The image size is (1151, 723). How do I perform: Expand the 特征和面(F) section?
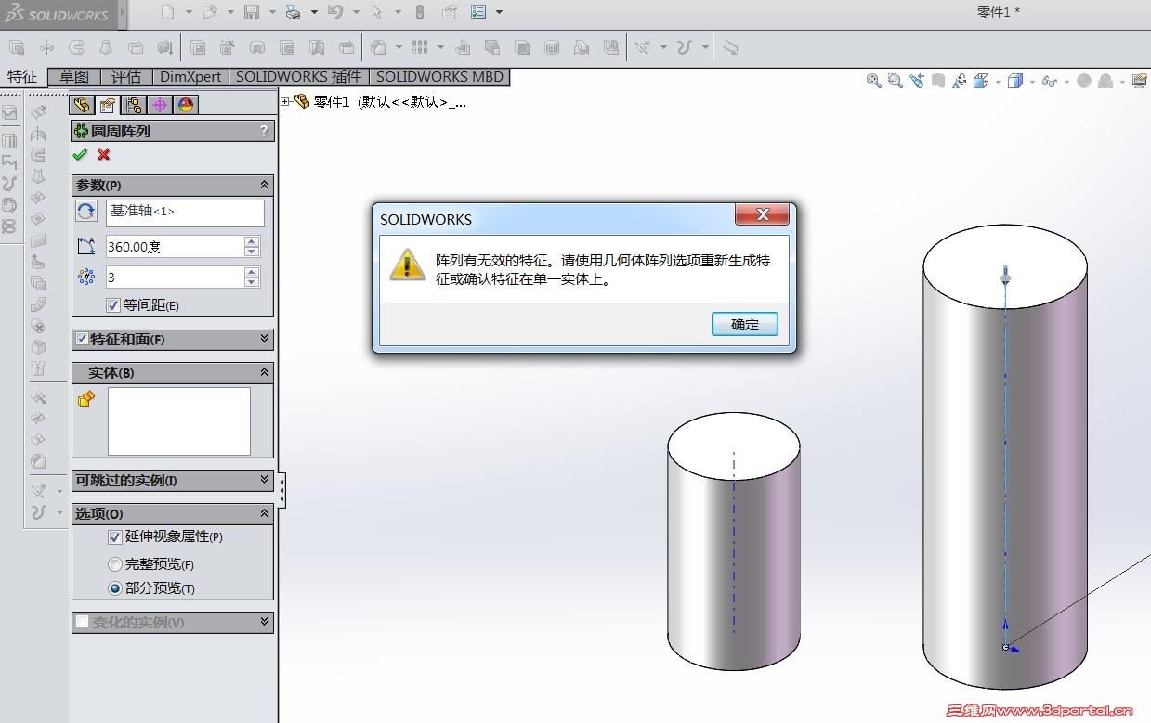264,339
